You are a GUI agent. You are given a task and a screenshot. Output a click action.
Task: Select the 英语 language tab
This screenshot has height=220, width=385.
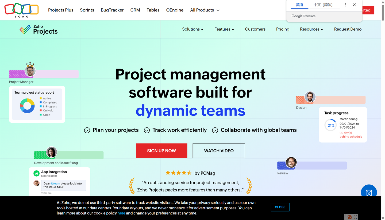299,5
